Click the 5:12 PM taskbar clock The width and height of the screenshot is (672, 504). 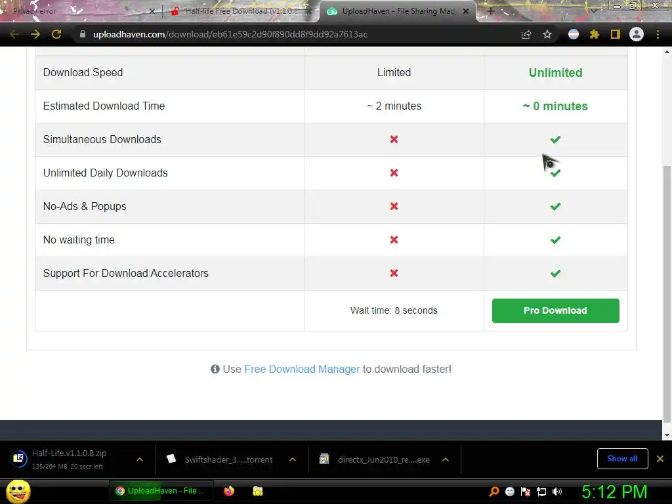pos(614,492)
